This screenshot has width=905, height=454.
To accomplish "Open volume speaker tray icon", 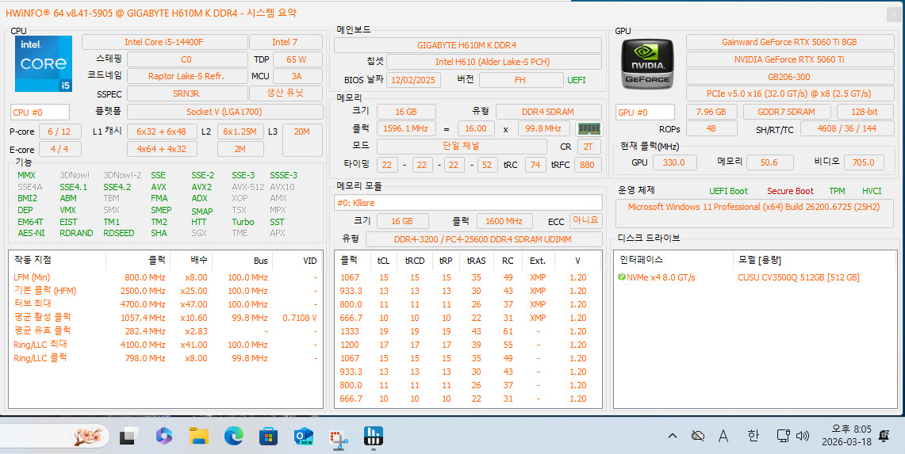I will point(802,436).
